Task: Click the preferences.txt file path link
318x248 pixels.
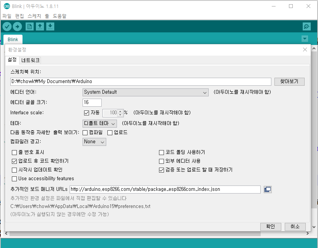Action: tap(80, 206)
